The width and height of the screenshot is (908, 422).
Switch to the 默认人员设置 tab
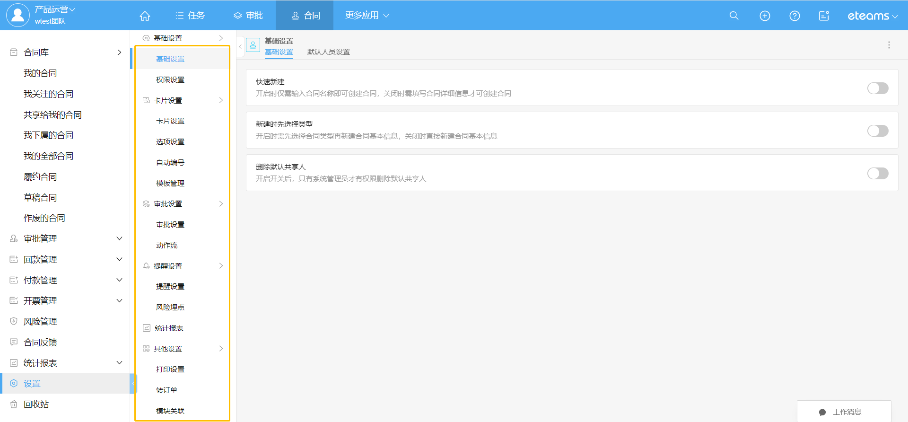(328, 52)
